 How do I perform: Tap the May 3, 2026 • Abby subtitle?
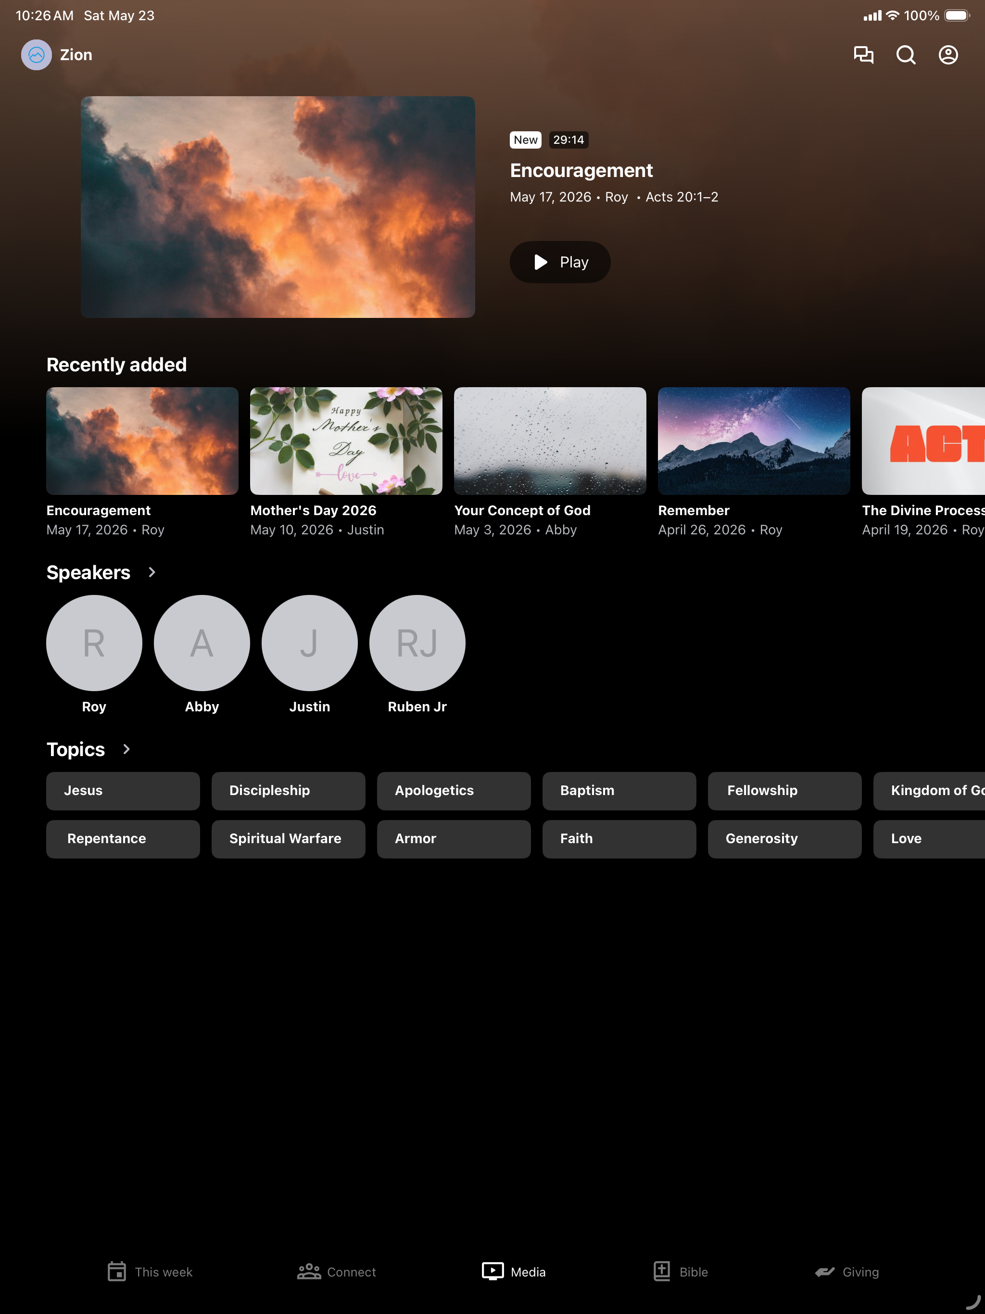(x=515, y=529)
